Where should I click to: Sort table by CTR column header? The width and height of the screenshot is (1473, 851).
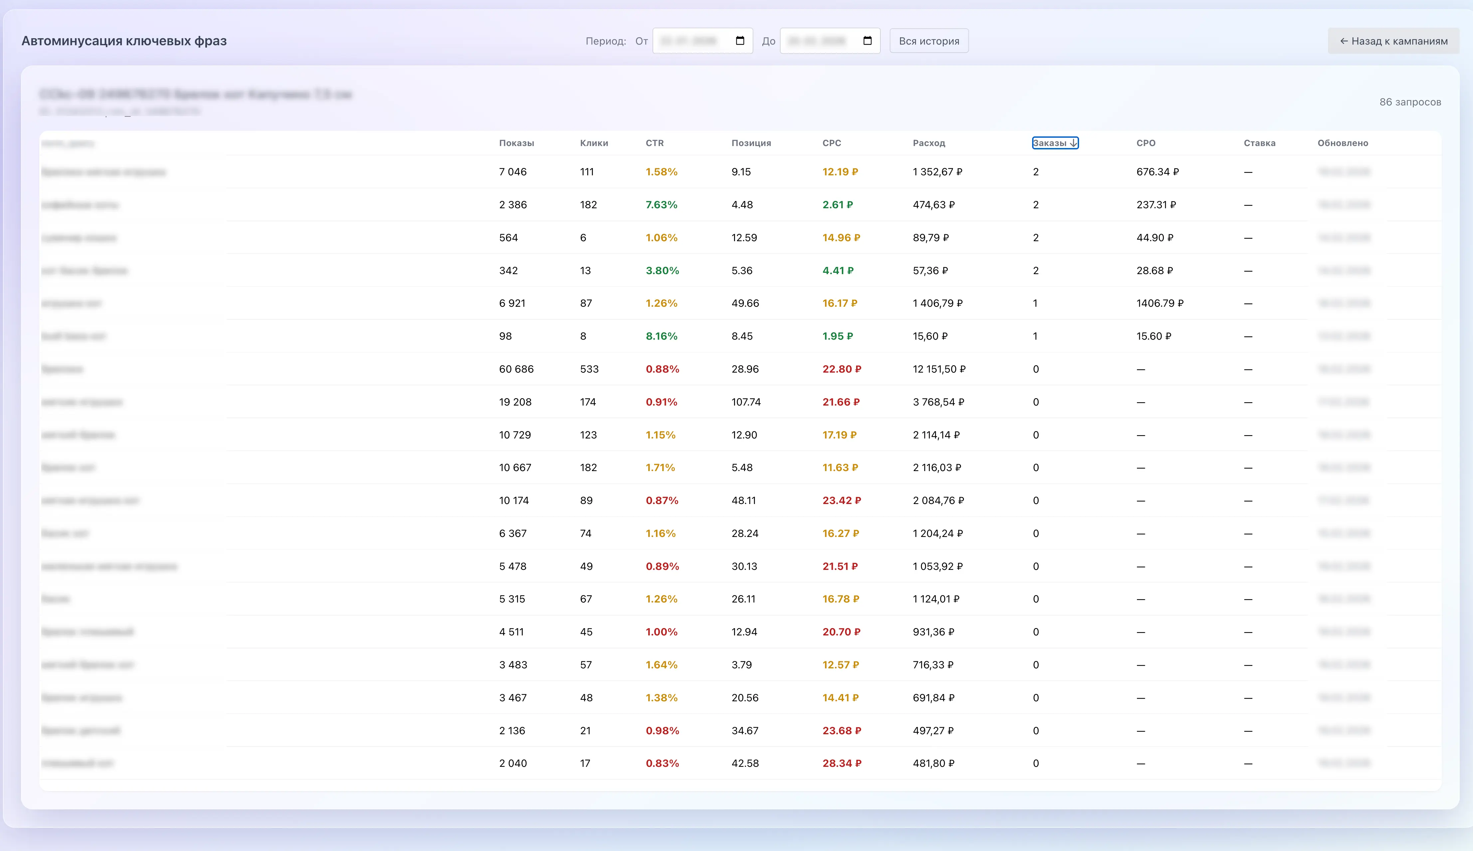[654, 143]
